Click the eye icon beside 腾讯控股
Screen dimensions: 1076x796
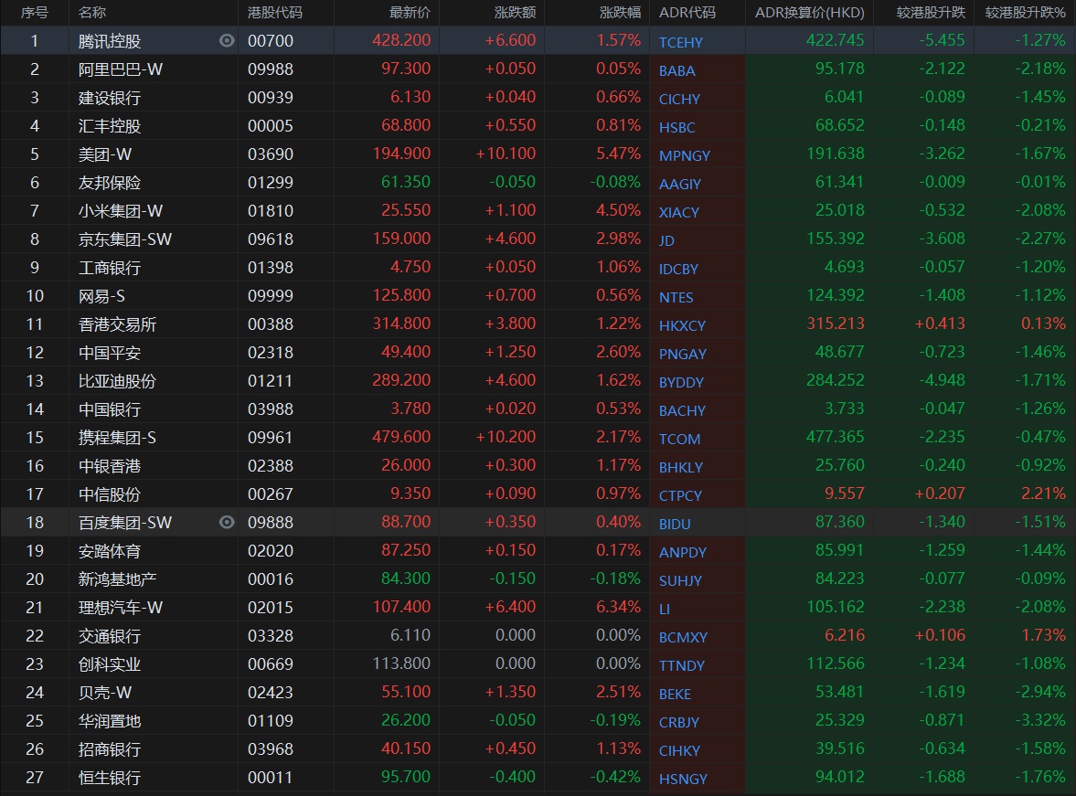click(x=227, y=40)
